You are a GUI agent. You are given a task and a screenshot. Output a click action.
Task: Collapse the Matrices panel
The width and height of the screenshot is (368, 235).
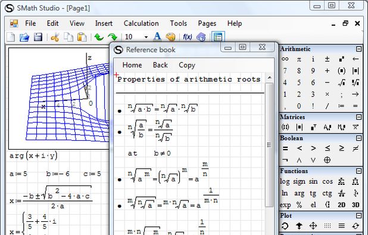tap(358, 117)
